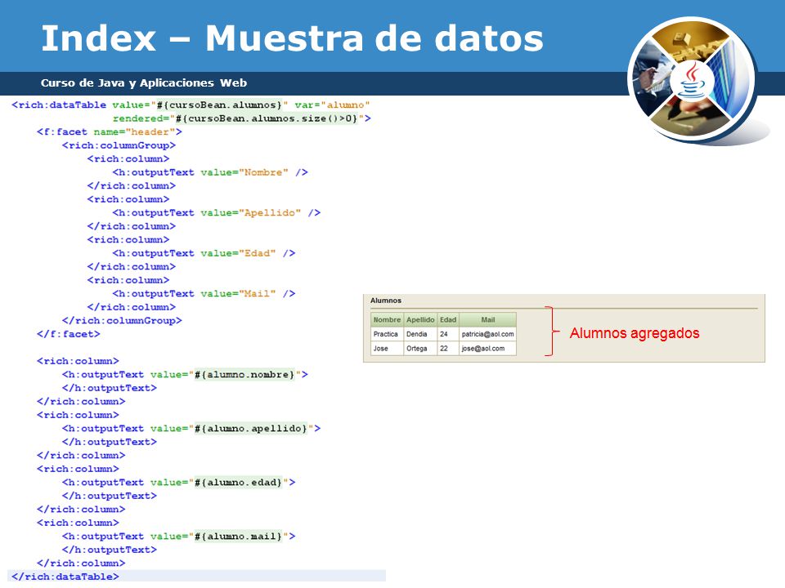This screenshot has width=785, height=588.
Task: Click the closing </rich:dataTable> tag
Action: tap(65, 577)
